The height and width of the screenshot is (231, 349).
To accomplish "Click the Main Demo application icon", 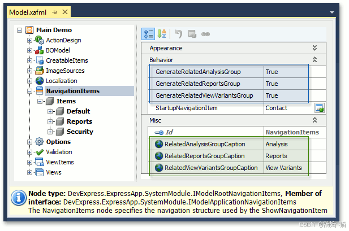I will click(29, 30).
